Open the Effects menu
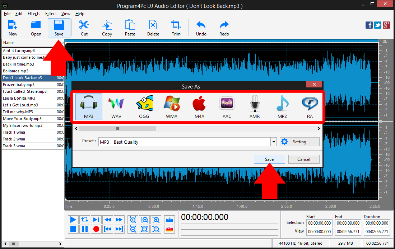This screenshot has height=249, width=395. 34,14
